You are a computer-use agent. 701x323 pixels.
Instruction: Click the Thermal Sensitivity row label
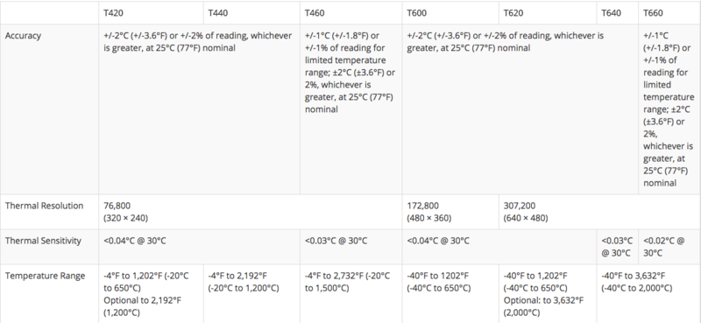pos(43,241)
